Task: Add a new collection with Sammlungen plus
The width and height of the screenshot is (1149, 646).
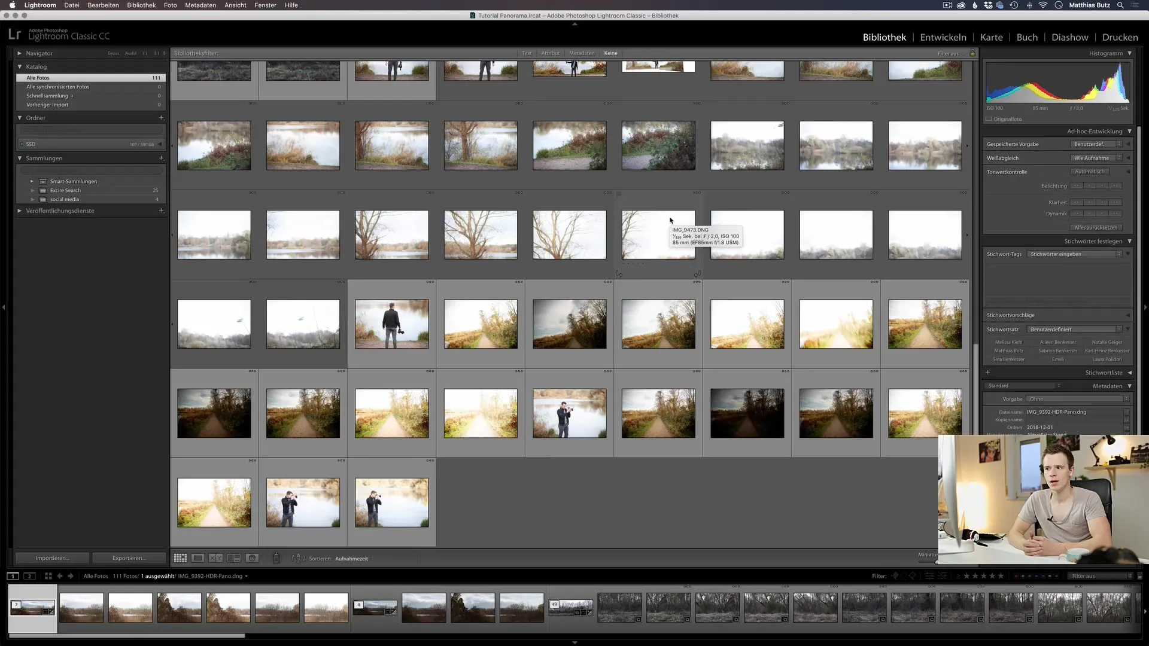Action: click(161, 158)
